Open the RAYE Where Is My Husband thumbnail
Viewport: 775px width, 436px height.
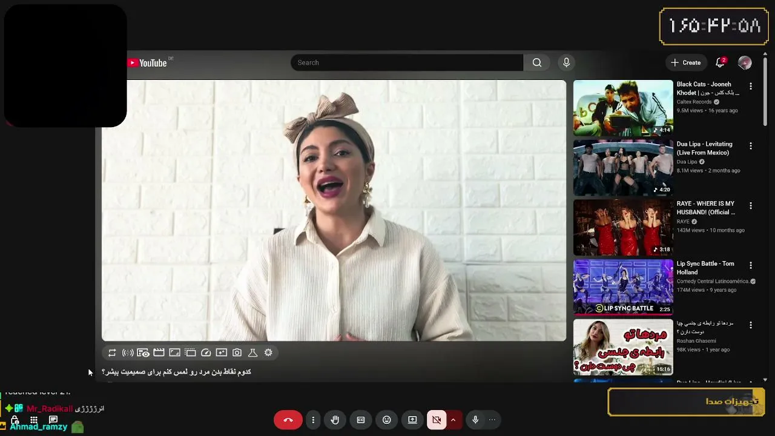click(x=623, y=228)
